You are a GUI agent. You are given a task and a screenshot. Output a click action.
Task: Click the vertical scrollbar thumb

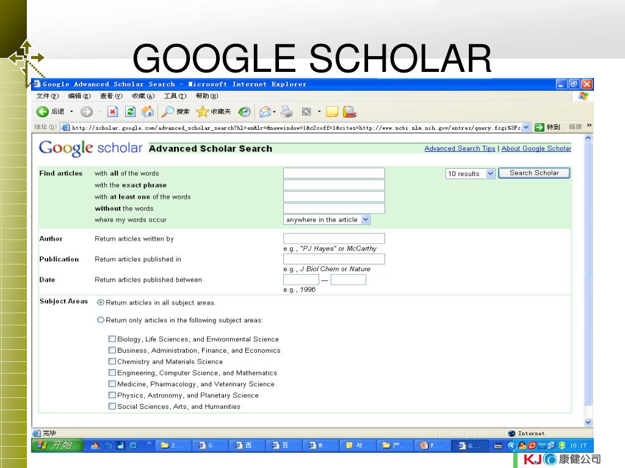click(x=588, y=274)
